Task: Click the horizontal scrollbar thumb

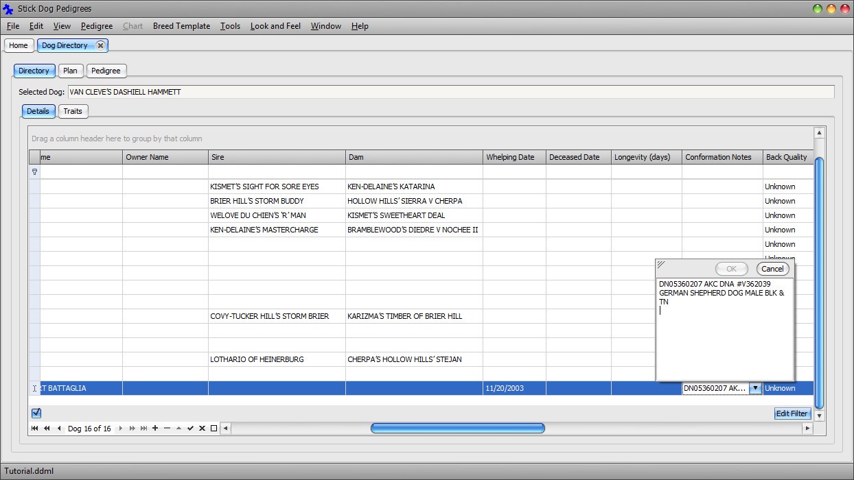Action: [457, 429]
